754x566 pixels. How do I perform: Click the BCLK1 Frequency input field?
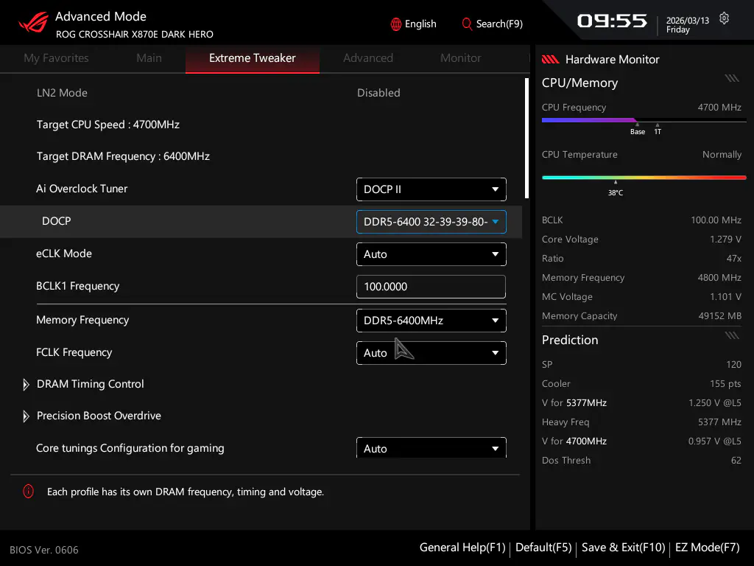(x=431, y=287)
